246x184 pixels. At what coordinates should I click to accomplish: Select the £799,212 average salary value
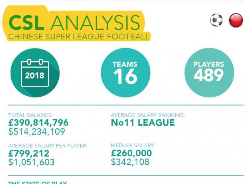tap(29, 154)
